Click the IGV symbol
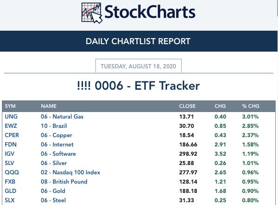 tap(9, 154)
